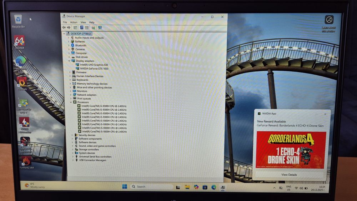Image resolution: width=357 pixels, height=201 pixels.
Task: Click the volume speaker tray icon
Action: (301, 188)
